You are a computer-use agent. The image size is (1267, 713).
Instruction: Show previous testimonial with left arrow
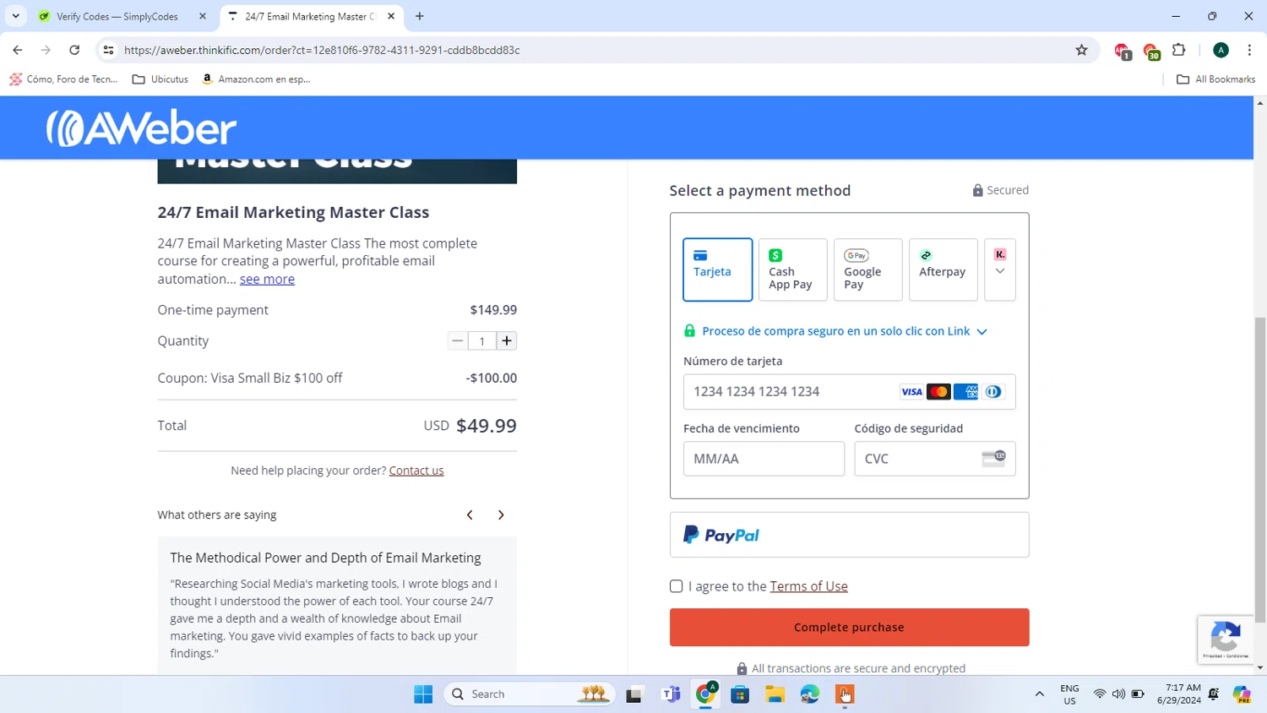click(x=470, y=515)
